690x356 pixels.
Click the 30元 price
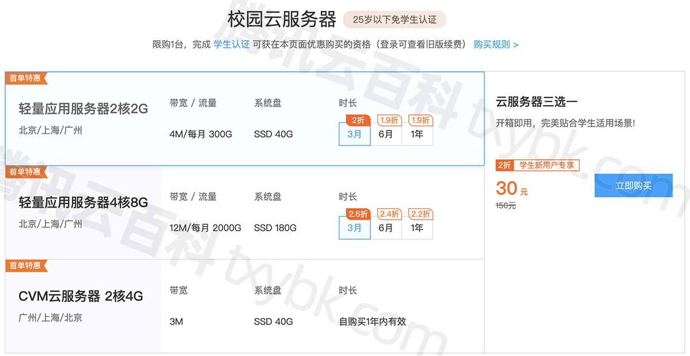tap(512, 188)
